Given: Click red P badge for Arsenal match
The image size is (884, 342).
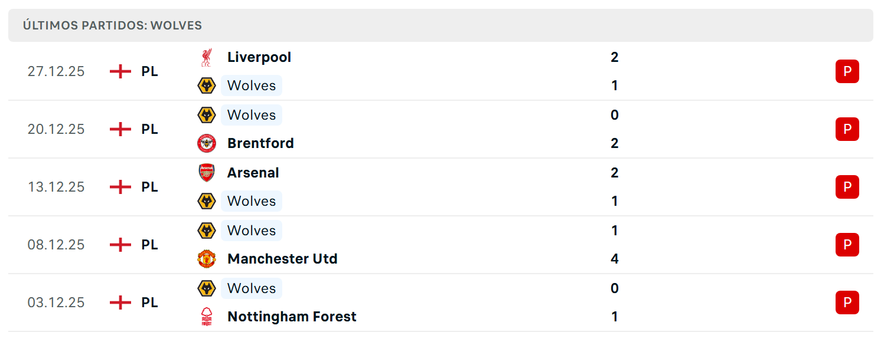Looking at the screenshot, I should point(847,187).
